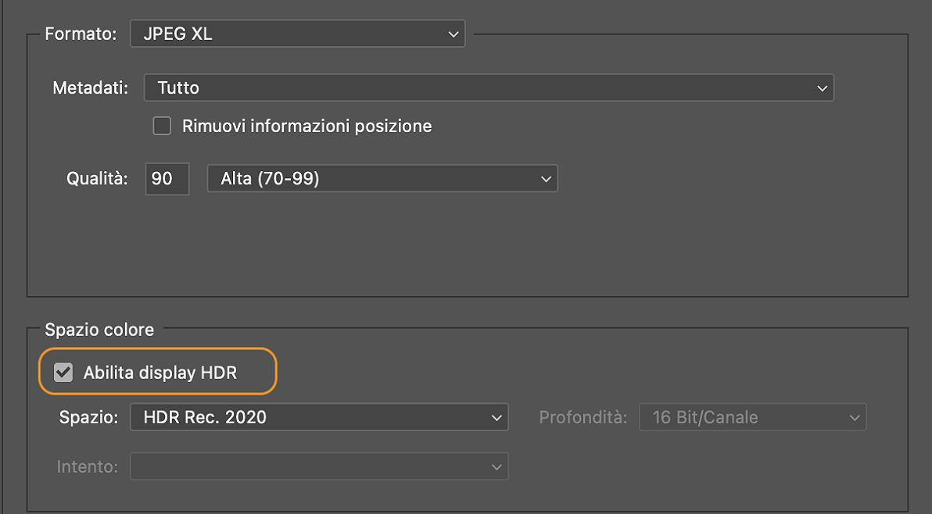Expand the Metadati dropdown set to Tutto
The height and width of the screenshot is (514, 932).
point(489,87)
